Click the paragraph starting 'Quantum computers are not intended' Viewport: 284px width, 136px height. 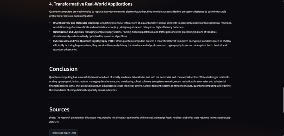138,14
